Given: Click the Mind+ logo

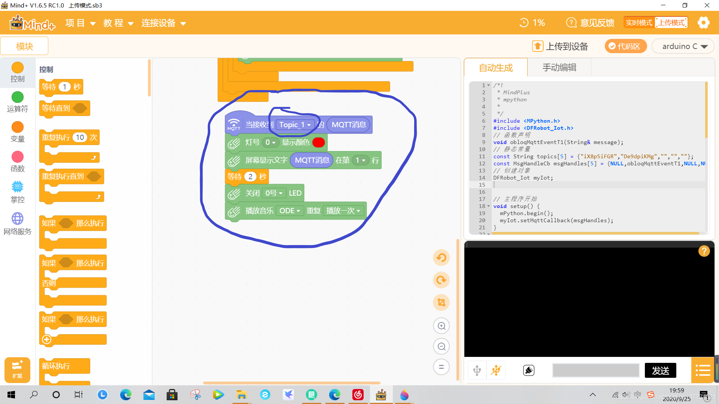Looking at the screenshot, I should pos(33,23).
